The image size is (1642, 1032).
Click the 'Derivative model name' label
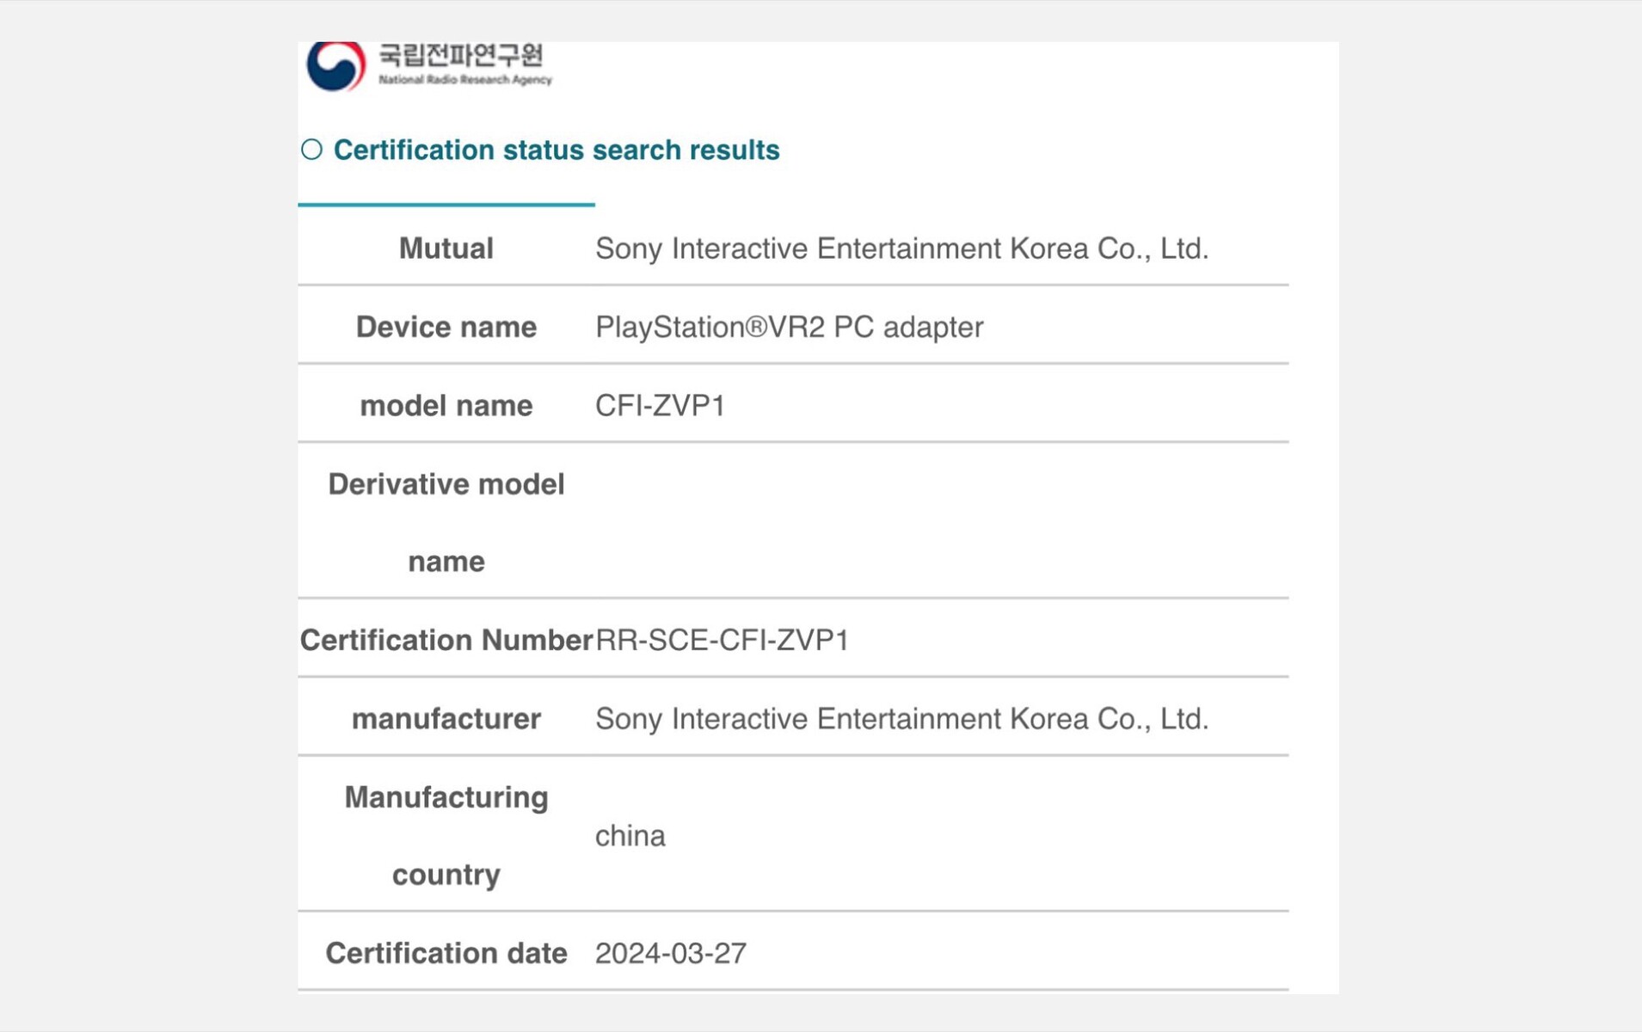point(446,522)
